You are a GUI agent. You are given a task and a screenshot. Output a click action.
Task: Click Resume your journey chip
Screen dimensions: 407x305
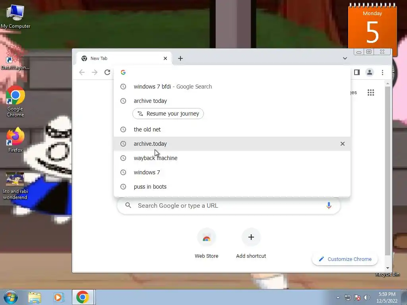(x=168, y=114)
